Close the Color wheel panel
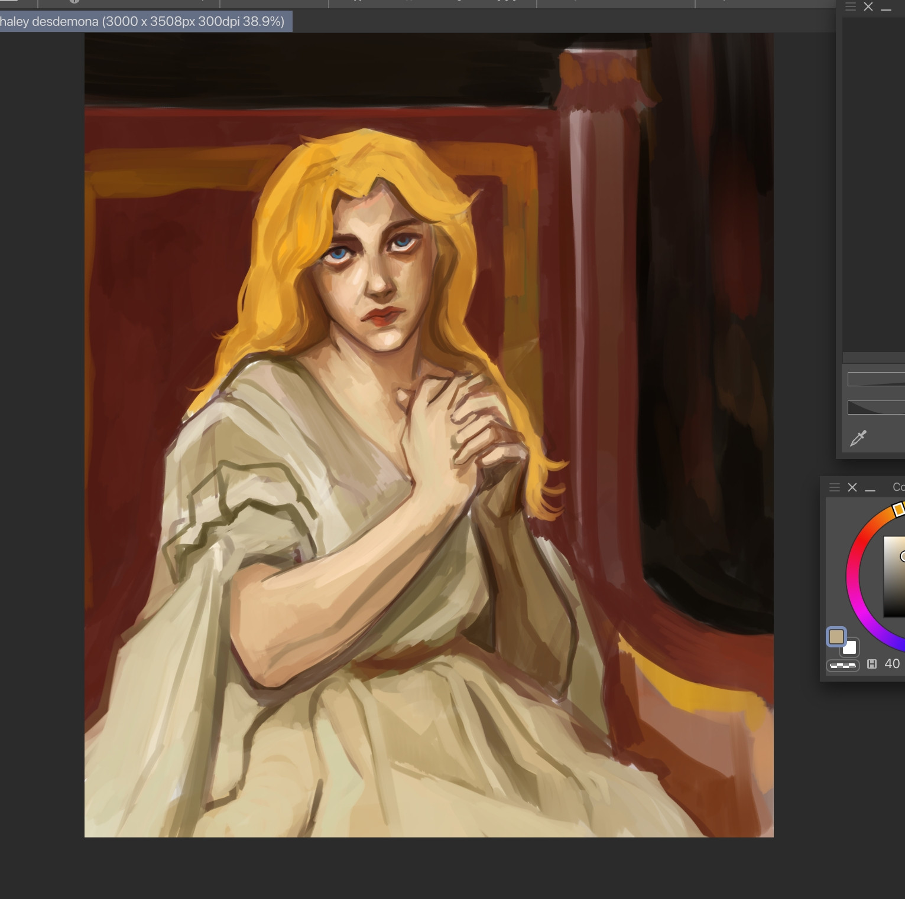The image size is (905, 899). pos(852,487)
